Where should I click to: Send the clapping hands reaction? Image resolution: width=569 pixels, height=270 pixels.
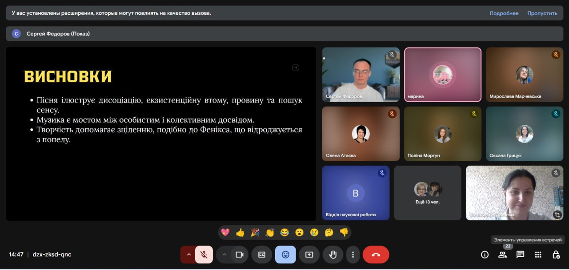pos(270,232)
